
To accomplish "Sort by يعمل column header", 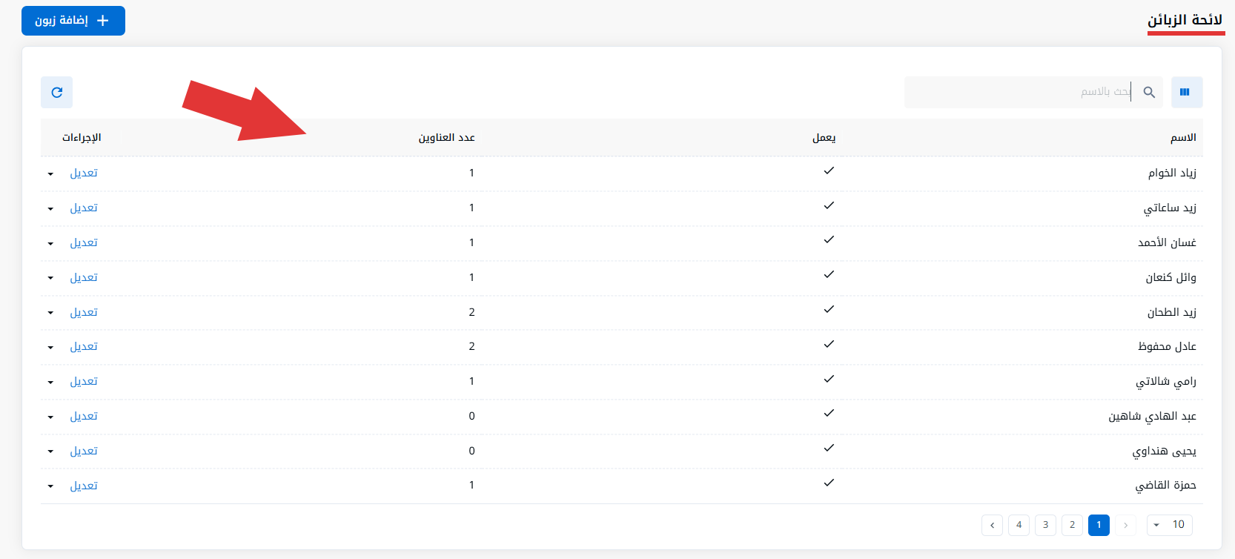I will [x=824, y=138].
